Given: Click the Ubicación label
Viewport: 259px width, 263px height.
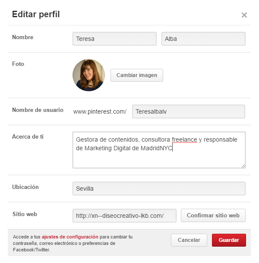Looking at the screenshot, I should click(25, 187).
